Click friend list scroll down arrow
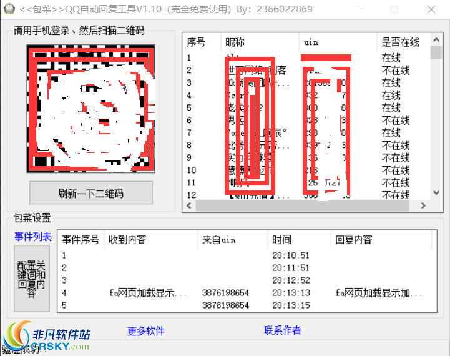Screen dimensions: 450x356 436,192
